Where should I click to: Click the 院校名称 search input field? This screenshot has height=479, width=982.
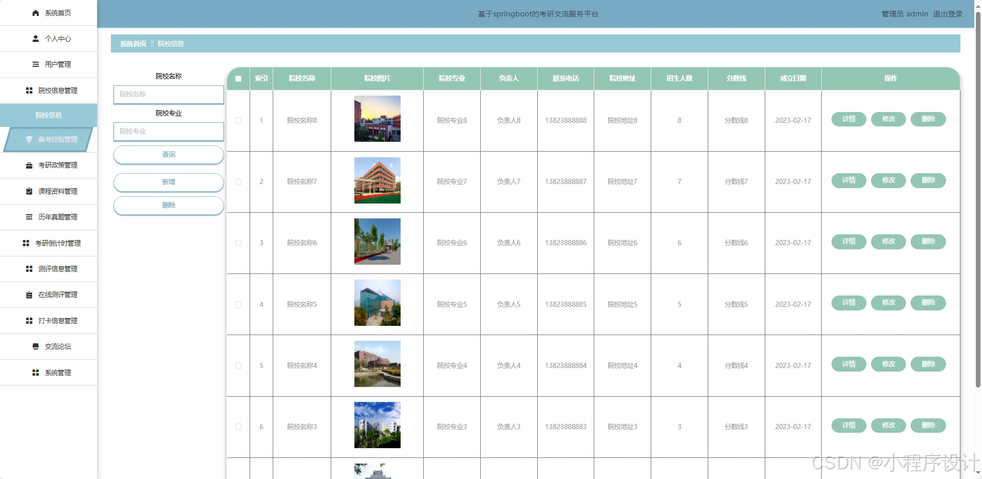(168, 95)
